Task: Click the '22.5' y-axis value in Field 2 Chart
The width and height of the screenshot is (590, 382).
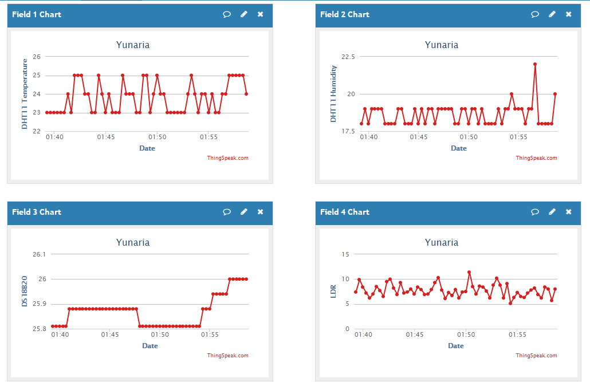Action: point(348,57)
